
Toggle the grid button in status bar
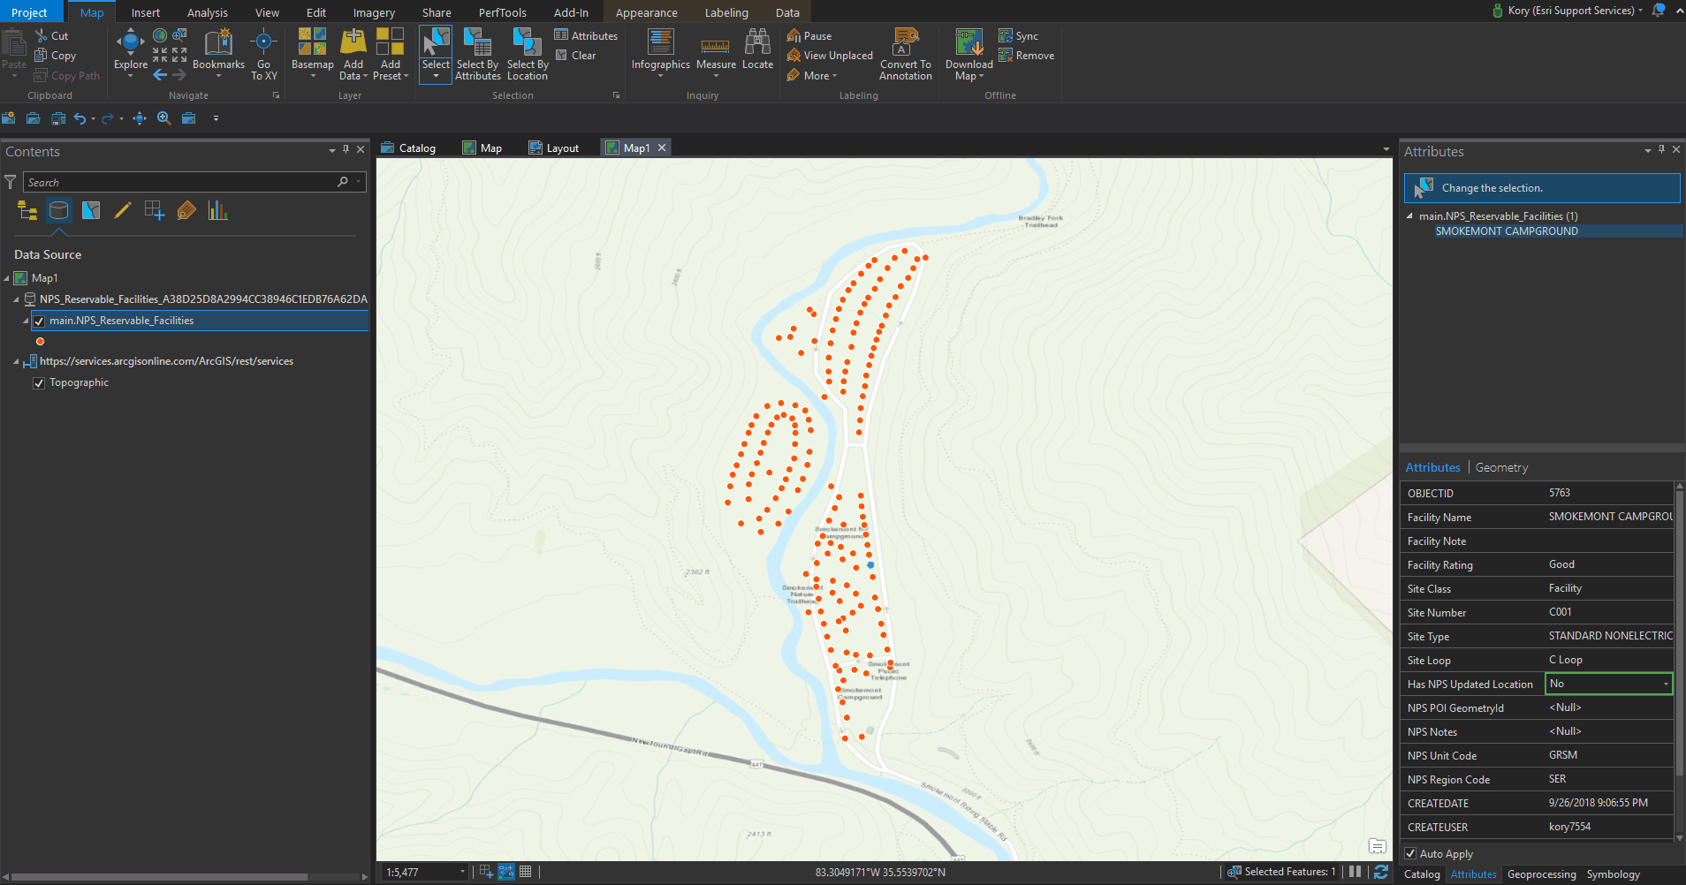[526, 872]
